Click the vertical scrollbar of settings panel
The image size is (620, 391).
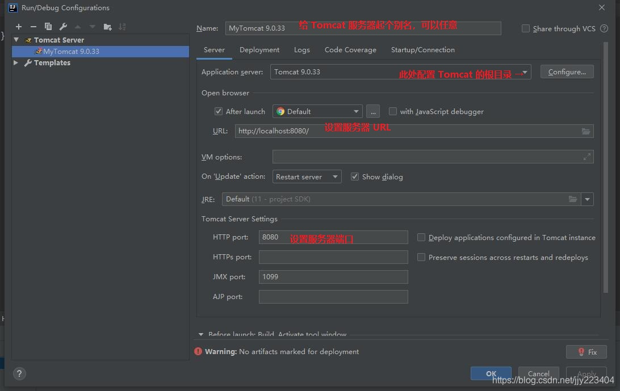605,167
